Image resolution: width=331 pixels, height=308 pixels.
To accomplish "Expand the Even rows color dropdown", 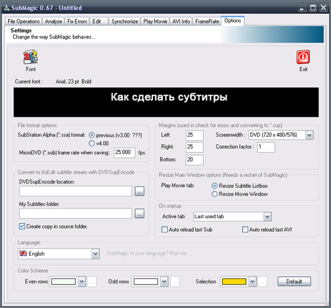I will coord(82,281).
